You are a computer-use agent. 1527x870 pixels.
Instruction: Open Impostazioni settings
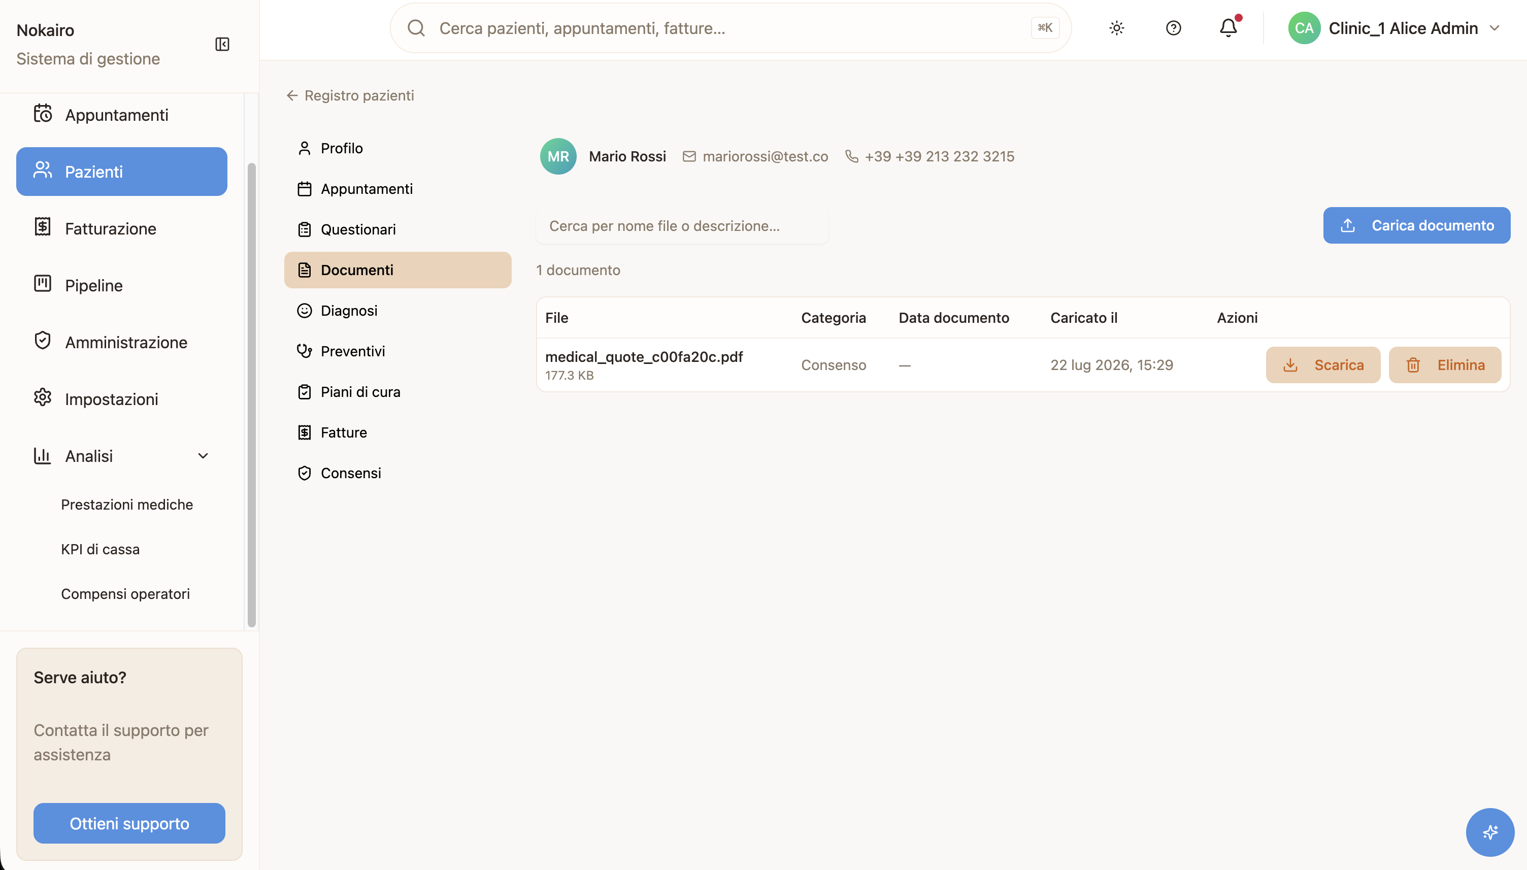click(x=122, y=398)
